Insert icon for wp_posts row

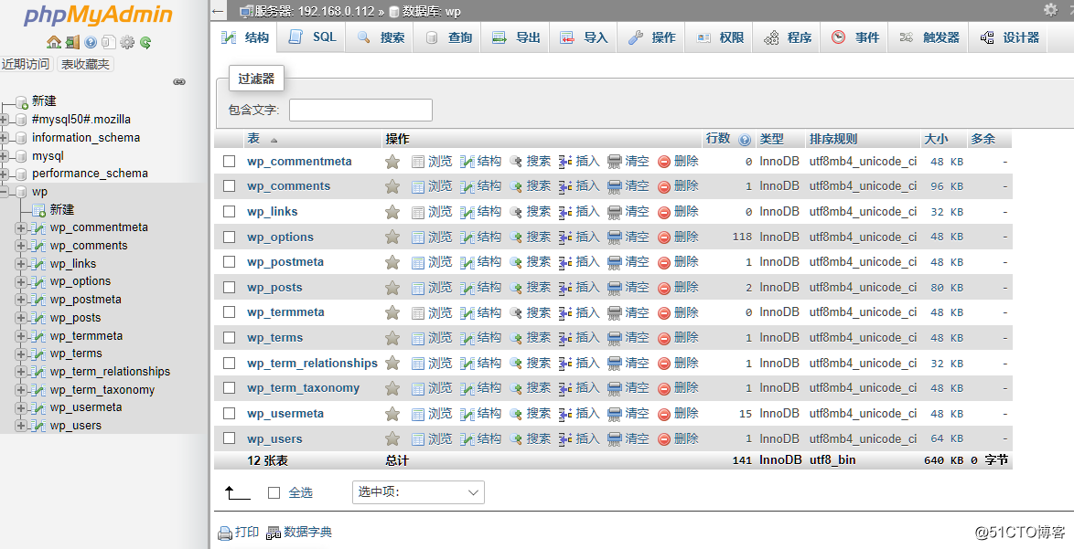tap(565, 288)
